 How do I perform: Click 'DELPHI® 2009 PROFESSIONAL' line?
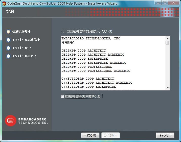pos(87,67)
